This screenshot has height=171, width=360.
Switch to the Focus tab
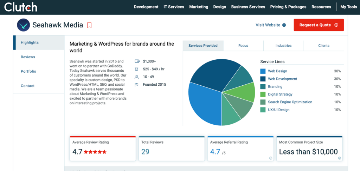tap(243, 46)
